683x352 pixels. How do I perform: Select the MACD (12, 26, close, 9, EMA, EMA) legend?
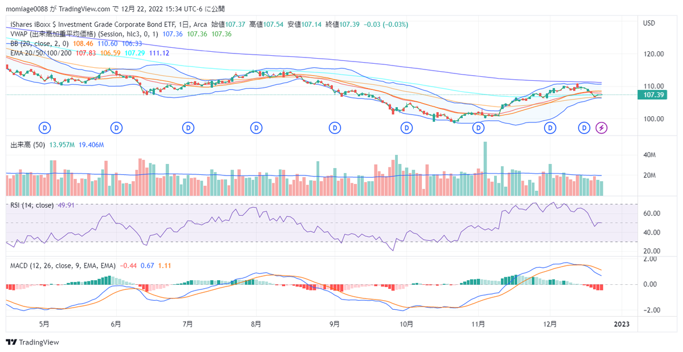[63, 265]
